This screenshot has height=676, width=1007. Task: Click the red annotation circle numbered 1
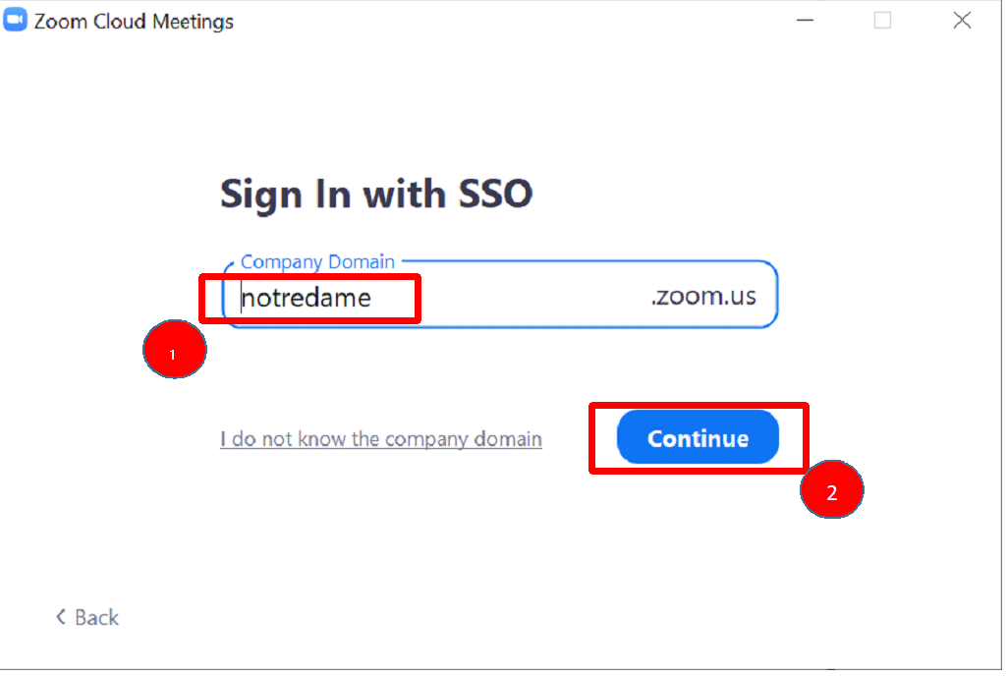pos(174,351)
